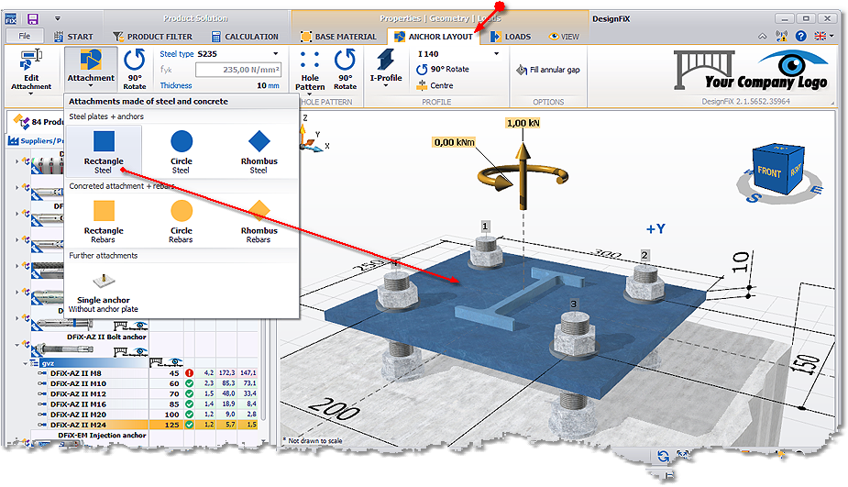848x487 pixels.
Task: Click the green check icon for M10
Action: (x=189, y=383)
